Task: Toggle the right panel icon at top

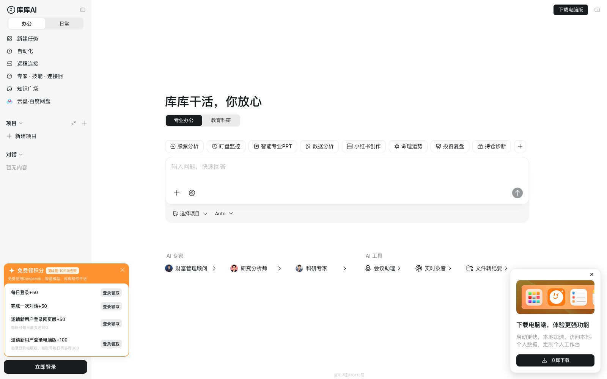Action: [x=597, y=10]
